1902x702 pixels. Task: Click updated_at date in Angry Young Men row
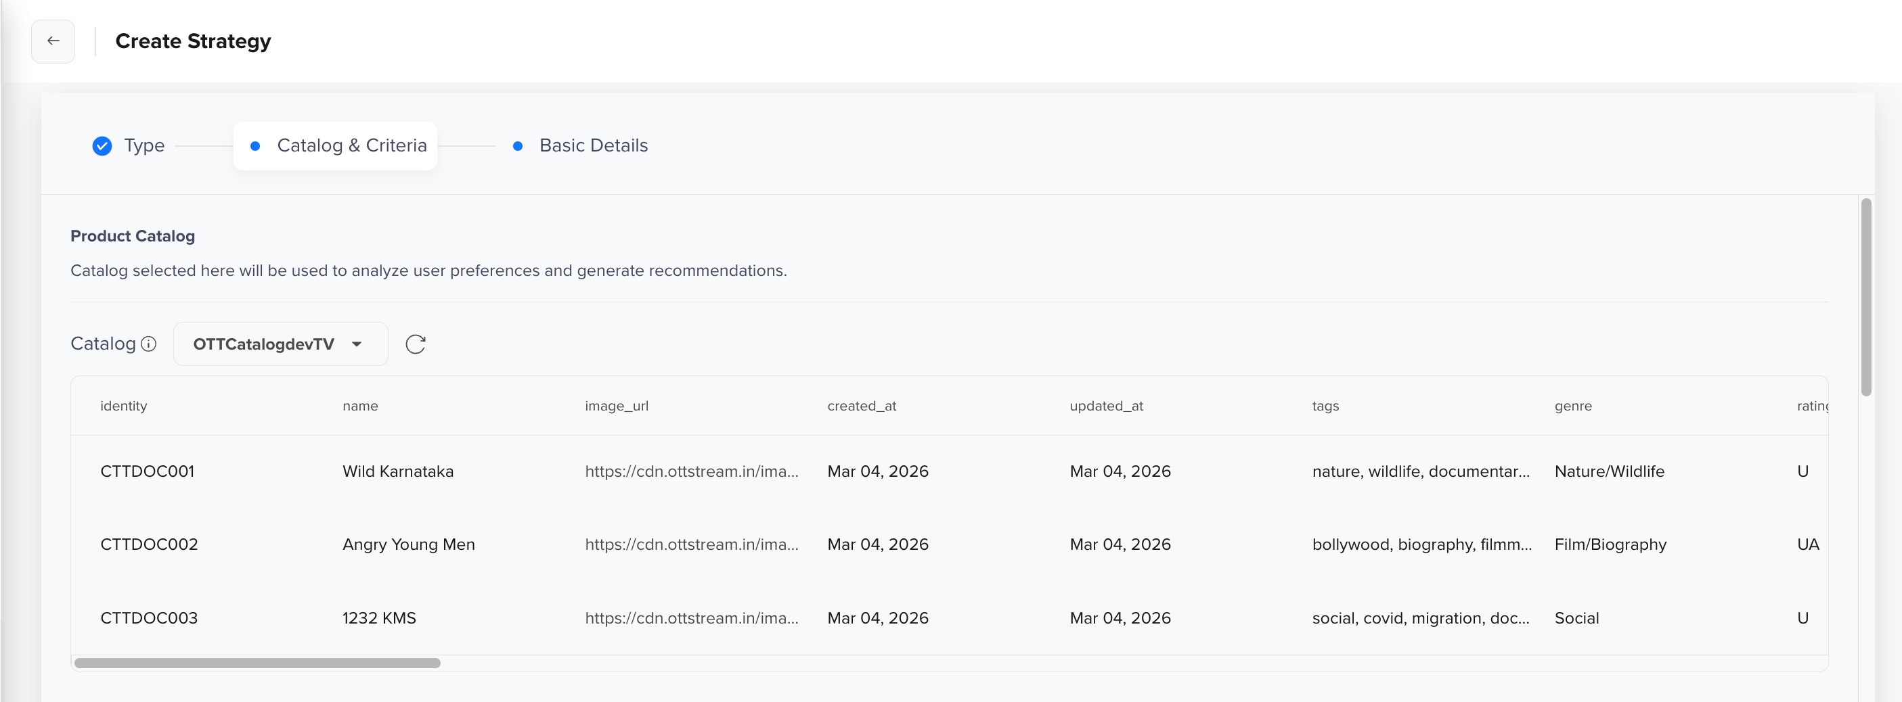1120,545
